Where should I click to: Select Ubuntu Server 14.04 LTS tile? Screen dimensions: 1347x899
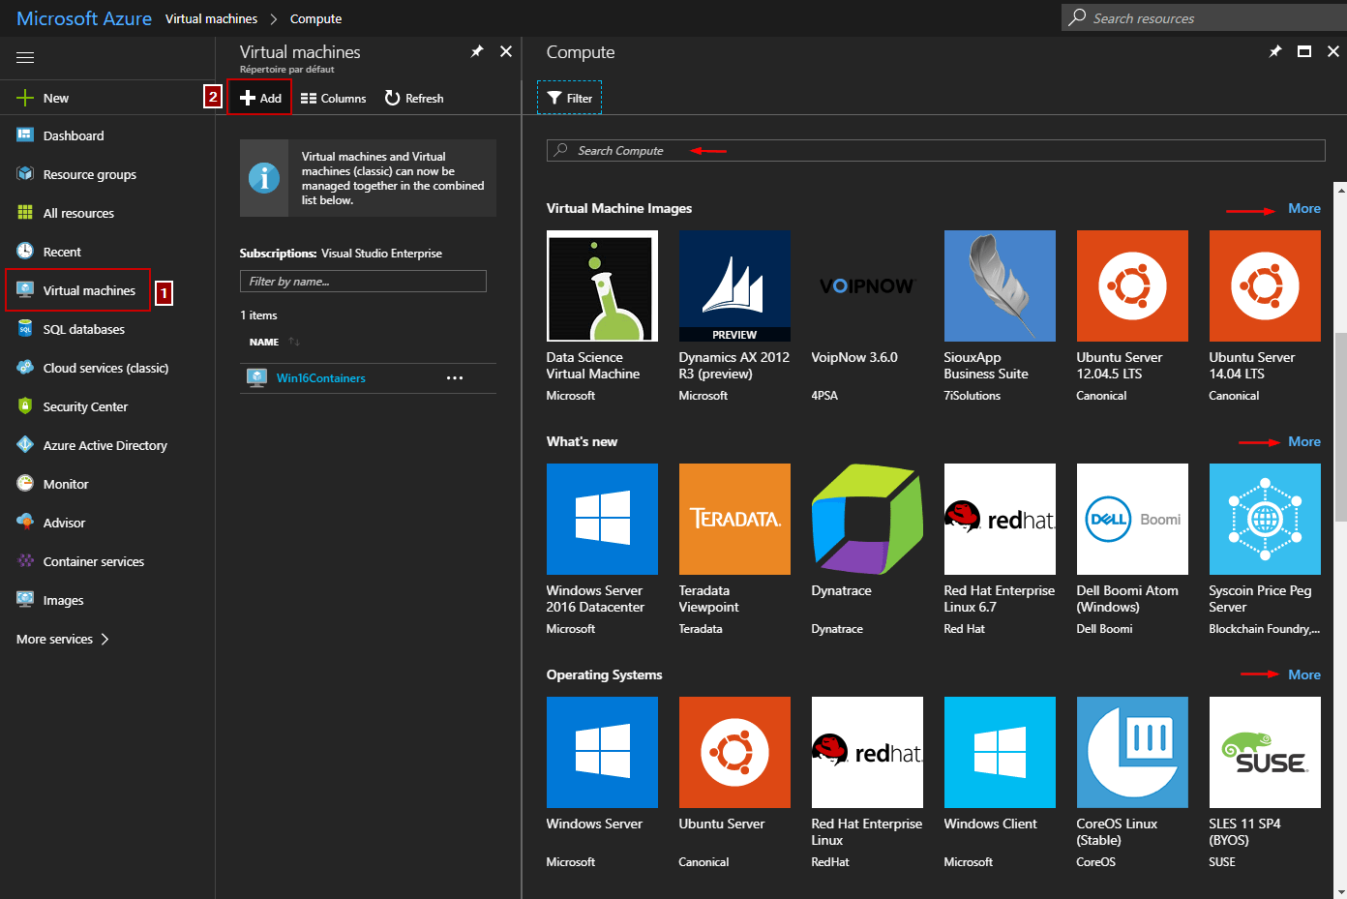point(1265,316)
